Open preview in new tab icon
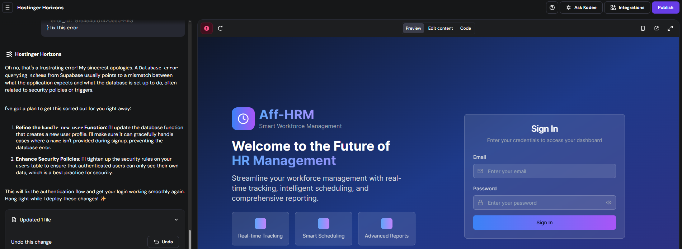The width and height of the screenshot is (682, 249). [657, 28]
